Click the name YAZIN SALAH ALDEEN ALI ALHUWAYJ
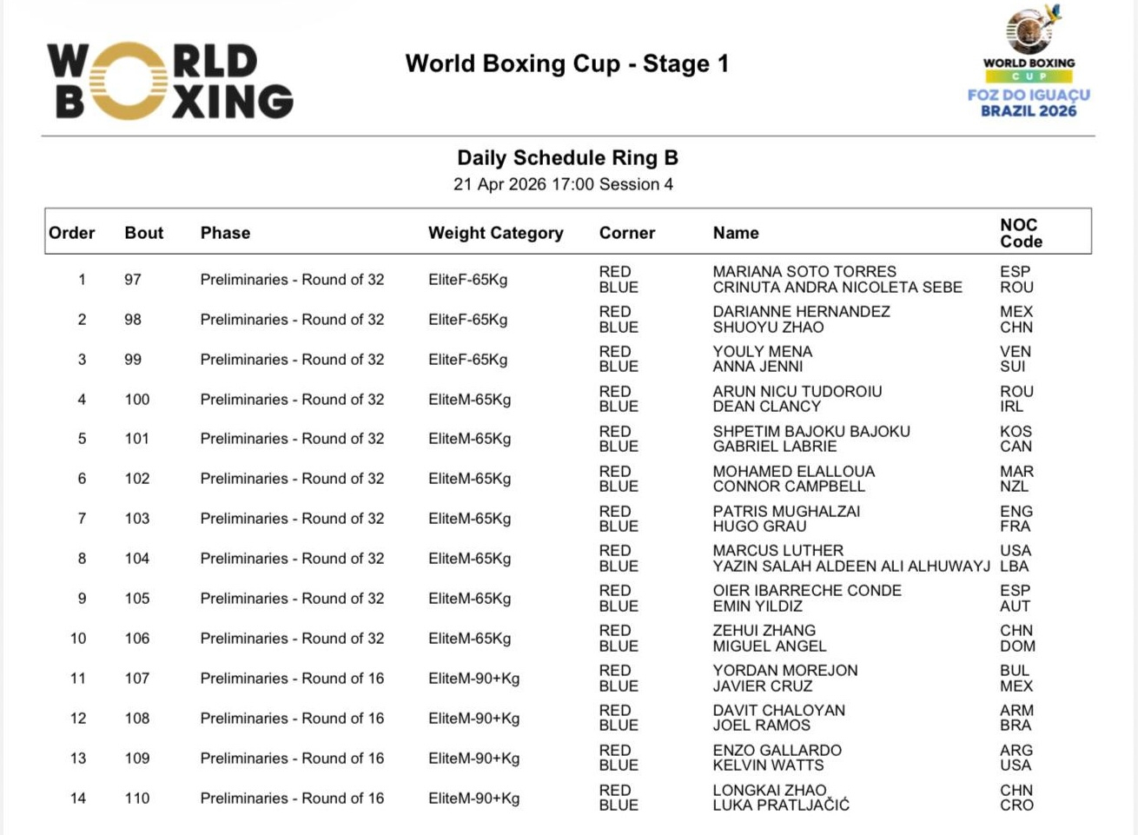Screen dimensions: 1138x835 pos(850,567)
